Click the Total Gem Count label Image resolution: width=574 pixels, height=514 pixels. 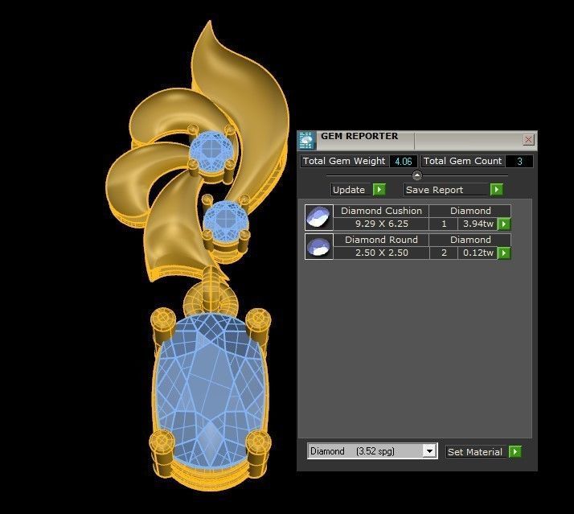coord(462,161)
